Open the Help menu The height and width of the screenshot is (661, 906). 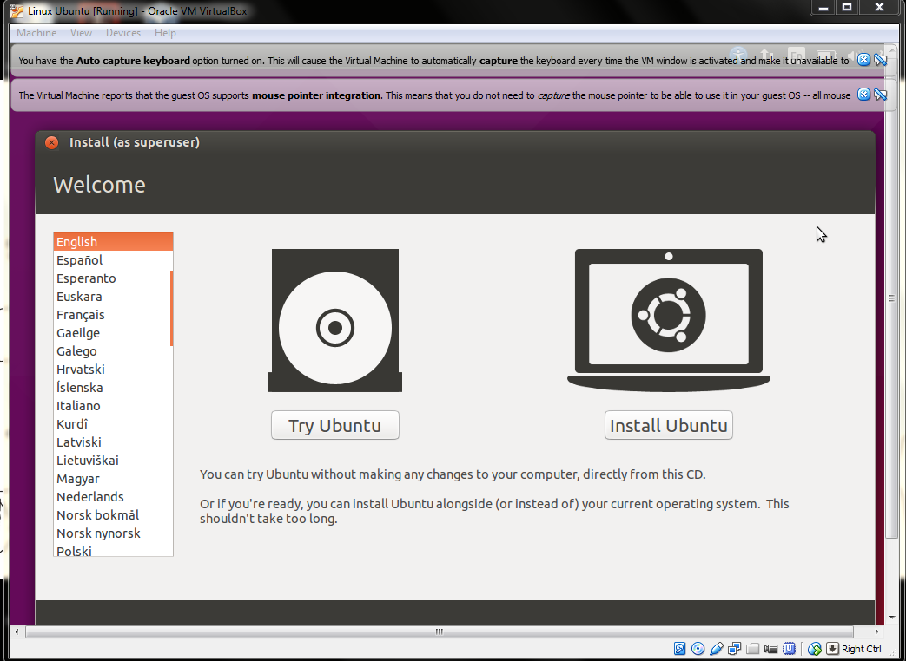pos(165,33)
